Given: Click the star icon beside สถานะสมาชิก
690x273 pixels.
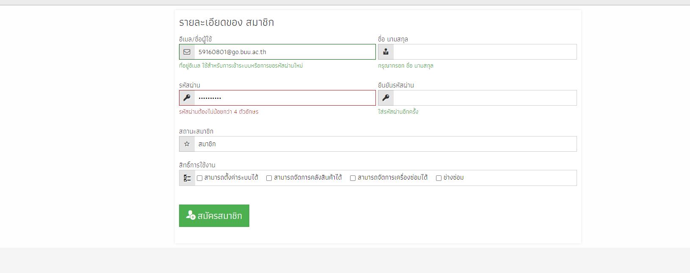Looking at the screenshot, I should [187, 144].
